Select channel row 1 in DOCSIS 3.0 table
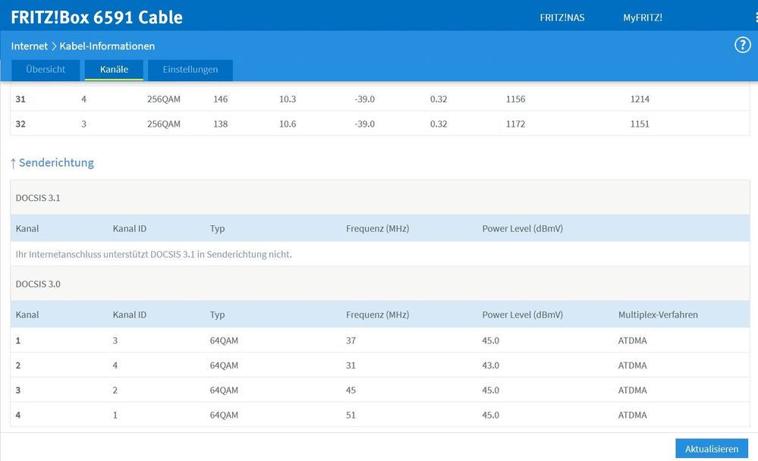Screen dimensions: 758x461 pyautogui.click(x=228, y=340)
